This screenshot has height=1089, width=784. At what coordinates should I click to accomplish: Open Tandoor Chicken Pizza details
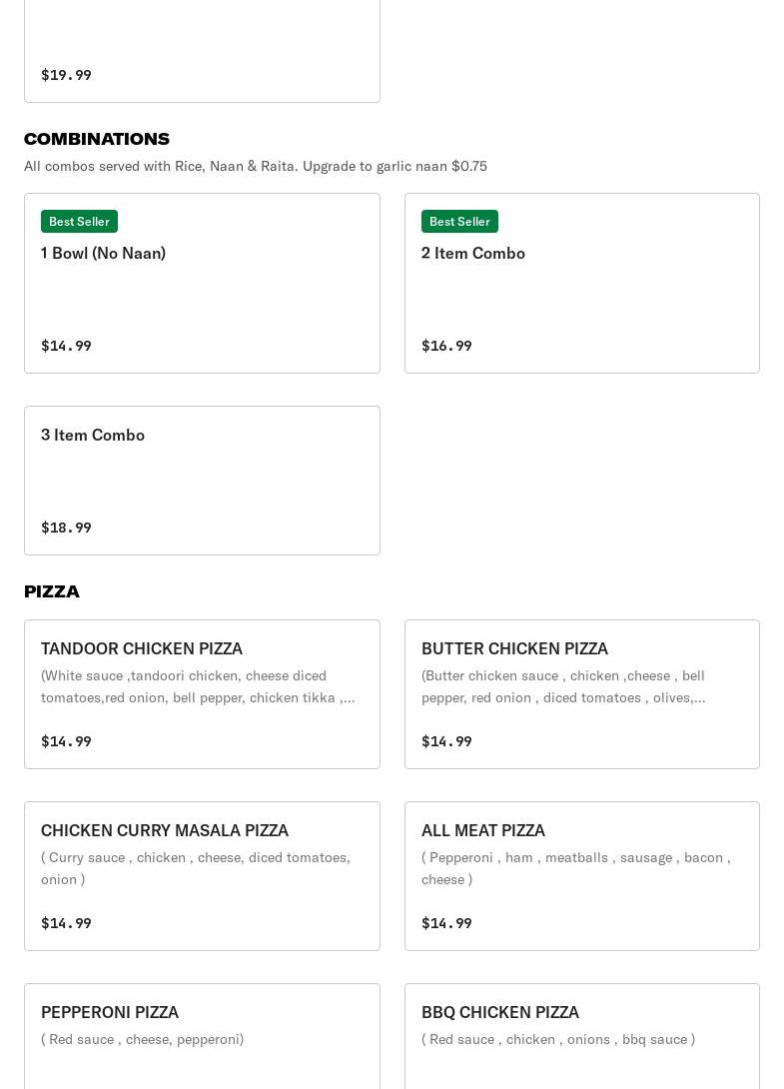tap(142, 648)
